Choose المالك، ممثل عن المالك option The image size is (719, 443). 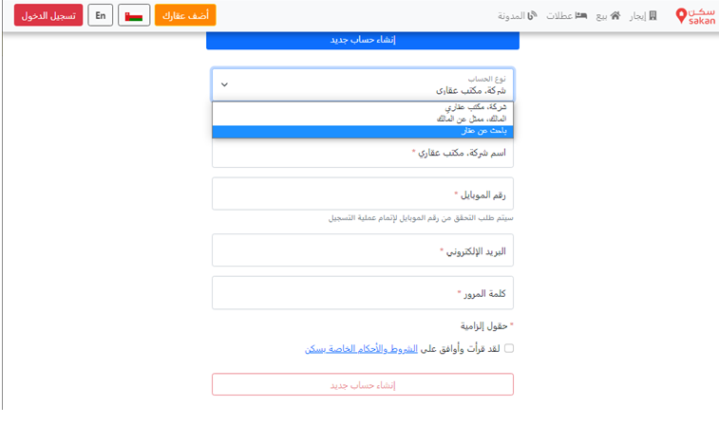(363, 120)
